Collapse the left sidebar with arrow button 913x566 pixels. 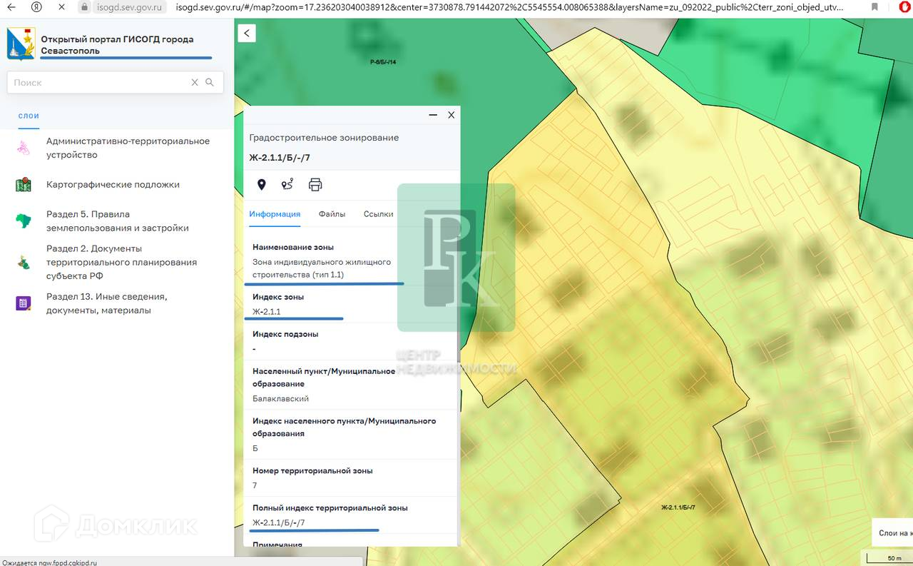247,33
